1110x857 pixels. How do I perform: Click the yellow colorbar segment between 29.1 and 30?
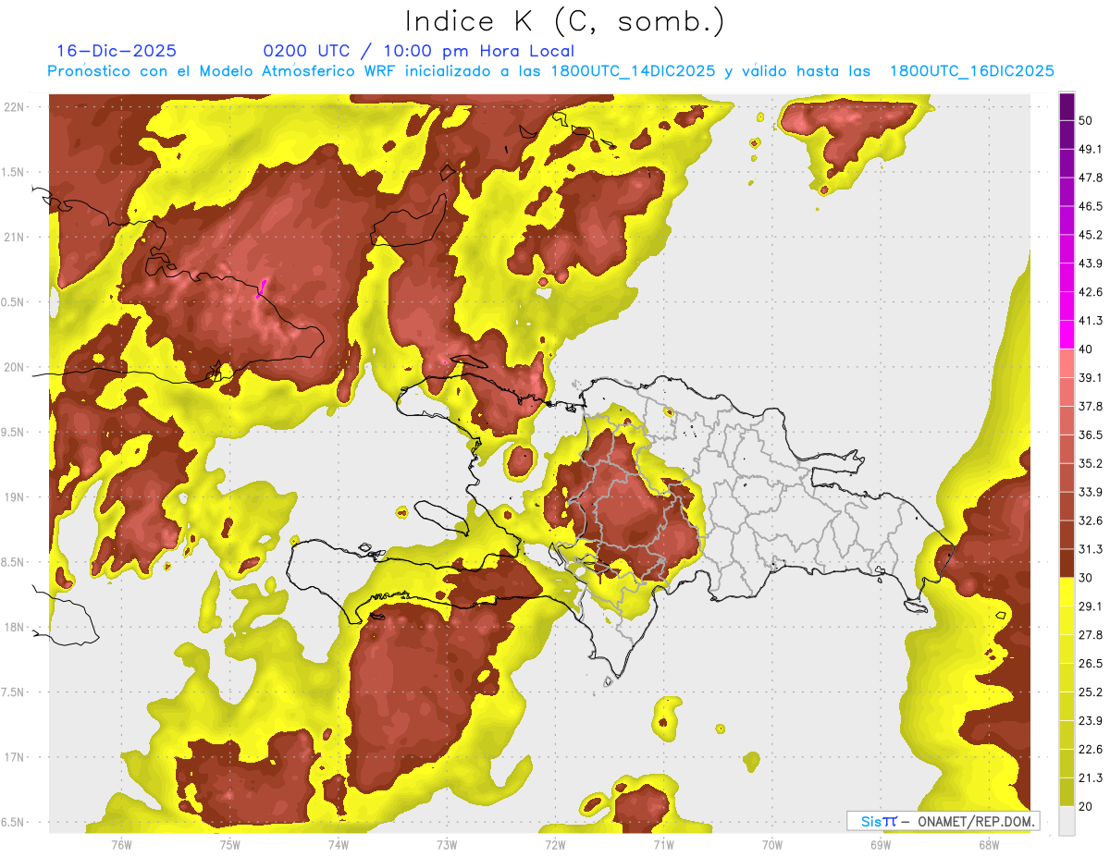tap(1067, 592)
